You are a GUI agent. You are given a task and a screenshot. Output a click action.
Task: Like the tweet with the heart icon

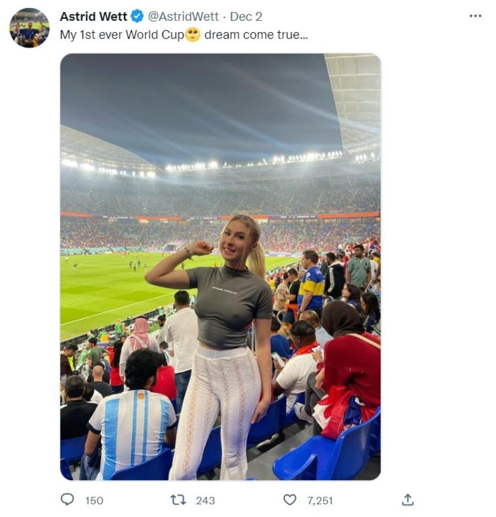click(x=290, y=500)
